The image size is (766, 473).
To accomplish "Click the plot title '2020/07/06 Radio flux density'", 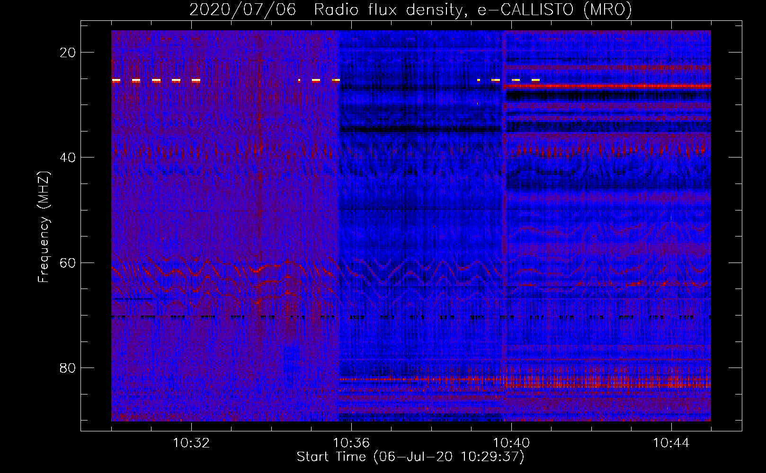I will 410,9.
